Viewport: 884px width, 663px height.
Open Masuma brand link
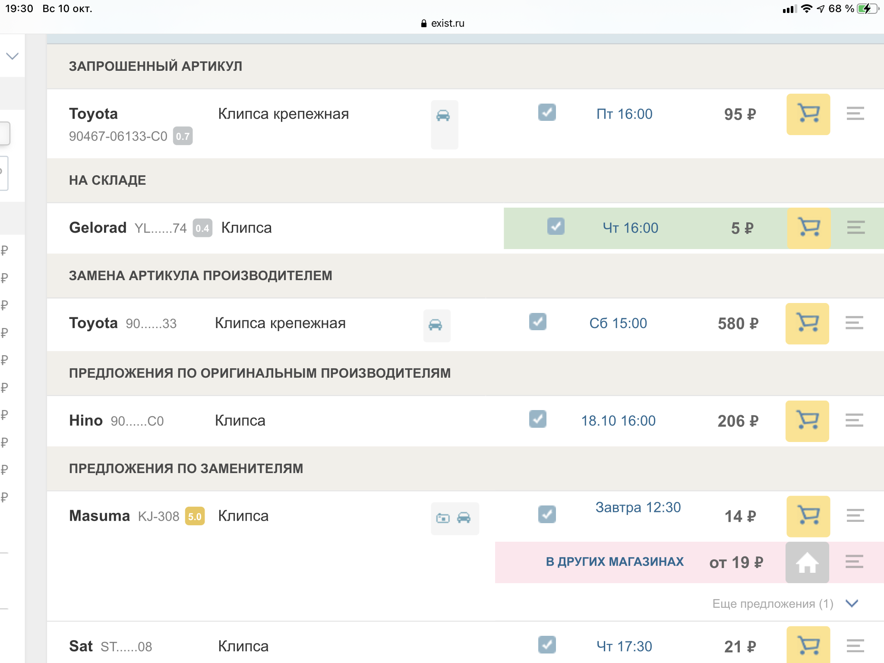99,516
